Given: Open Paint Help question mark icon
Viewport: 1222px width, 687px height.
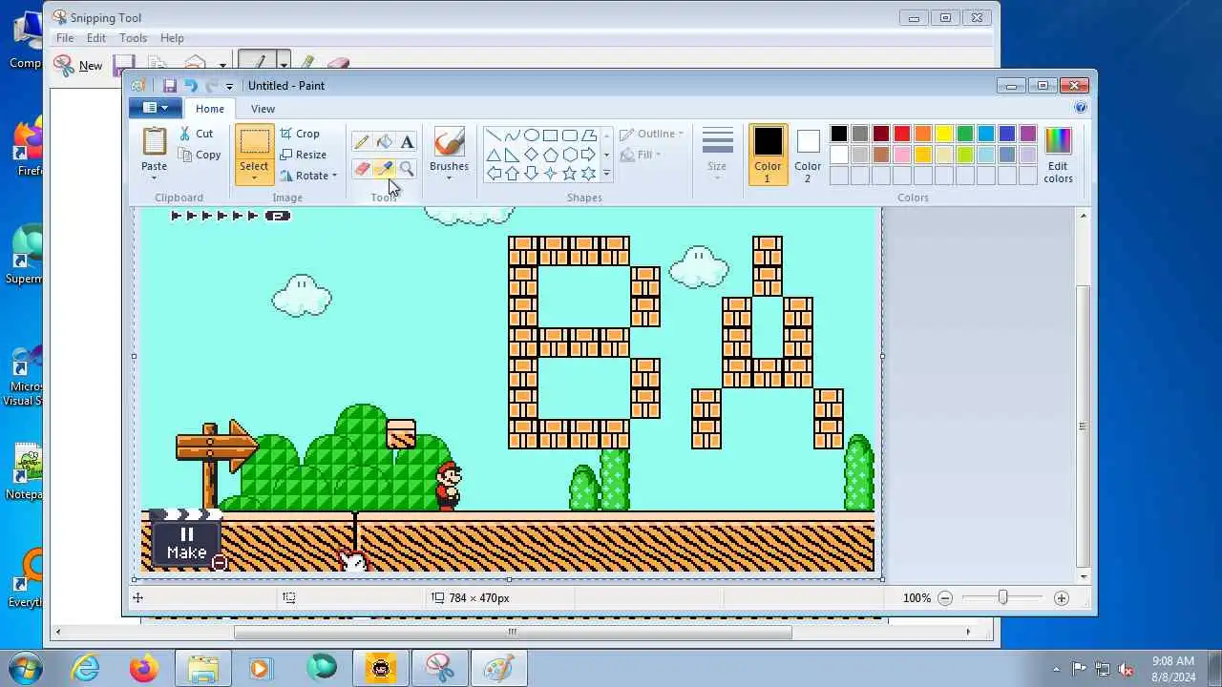Looking at the screenshot, I should click(1081, 108).
